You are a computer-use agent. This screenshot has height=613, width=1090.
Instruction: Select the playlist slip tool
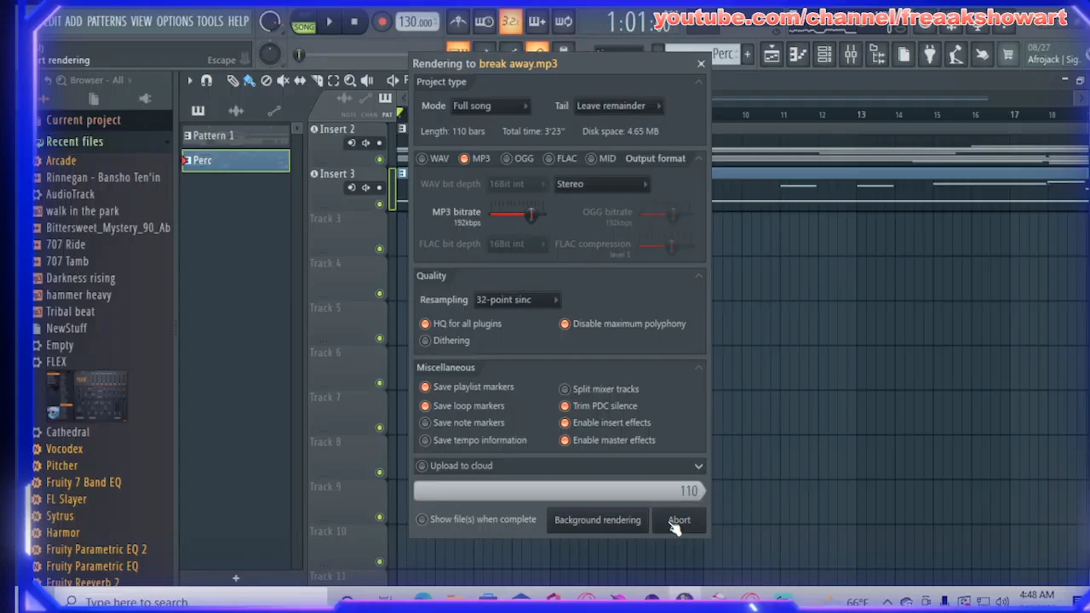tap(300, 81)
